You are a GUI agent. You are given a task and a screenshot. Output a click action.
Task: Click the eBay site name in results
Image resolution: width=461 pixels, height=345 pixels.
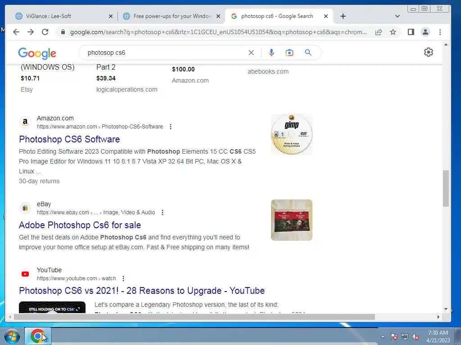pyautogui.click(x=44, y=204)
